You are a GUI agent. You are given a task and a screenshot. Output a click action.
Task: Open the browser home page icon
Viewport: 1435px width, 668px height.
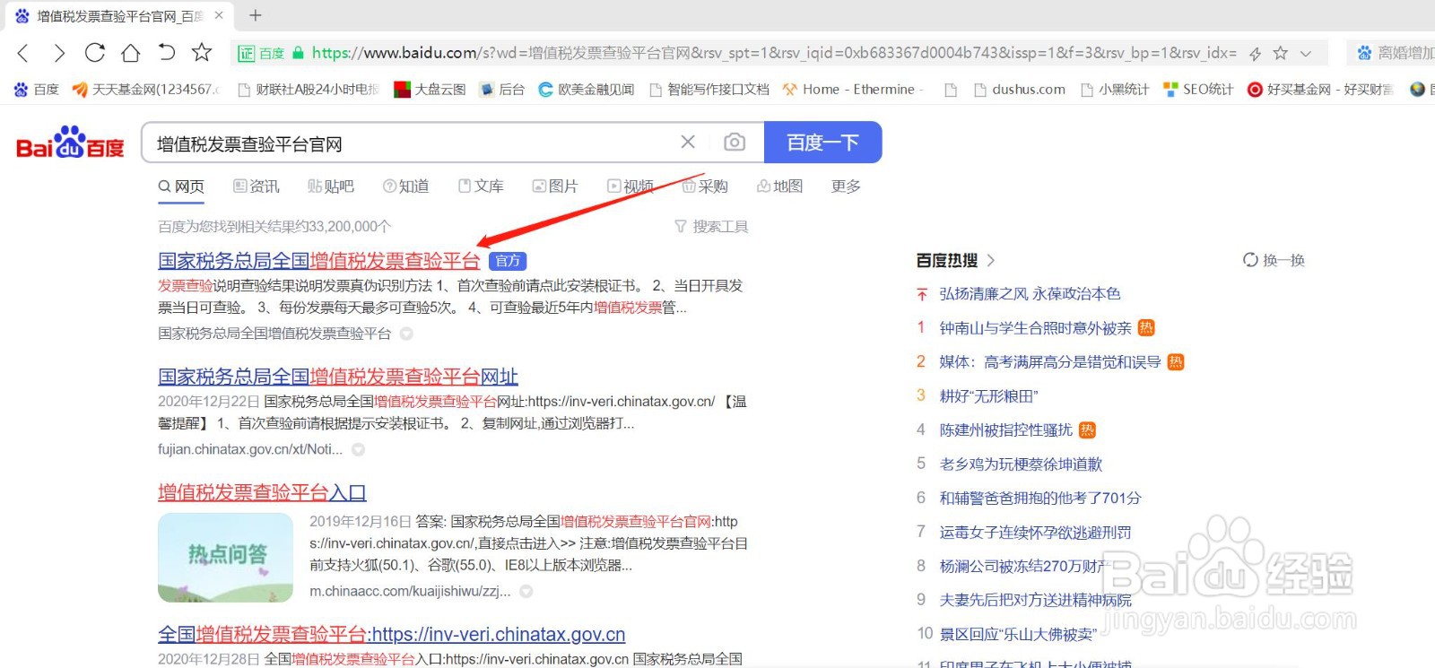click(x=131, y=53)
